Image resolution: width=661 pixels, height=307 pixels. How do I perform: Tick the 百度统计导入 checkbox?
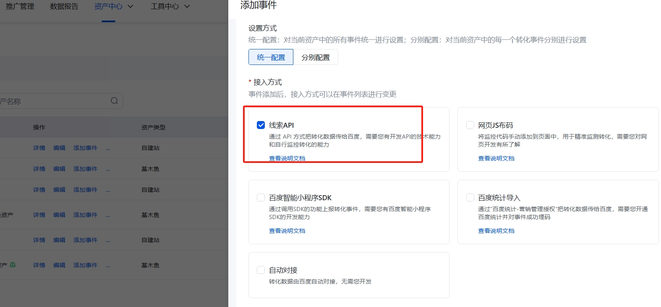point(470,198)
